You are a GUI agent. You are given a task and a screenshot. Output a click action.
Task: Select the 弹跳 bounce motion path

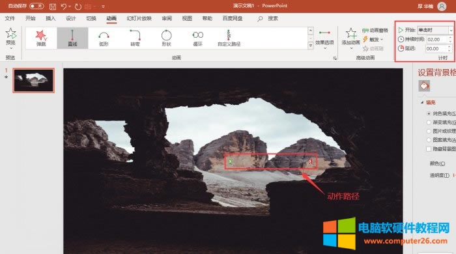click(x=41, y=38)
